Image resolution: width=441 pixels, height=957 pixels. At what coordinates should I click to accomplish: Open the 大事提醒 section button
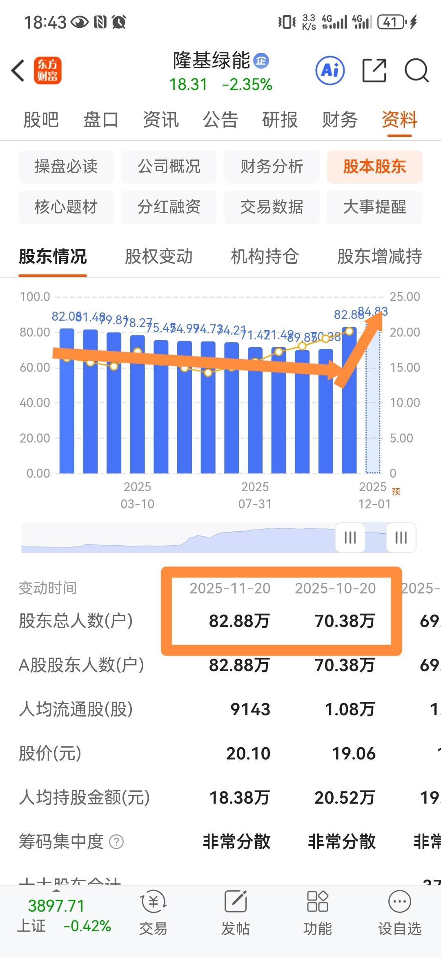click(x=375, y=207)
